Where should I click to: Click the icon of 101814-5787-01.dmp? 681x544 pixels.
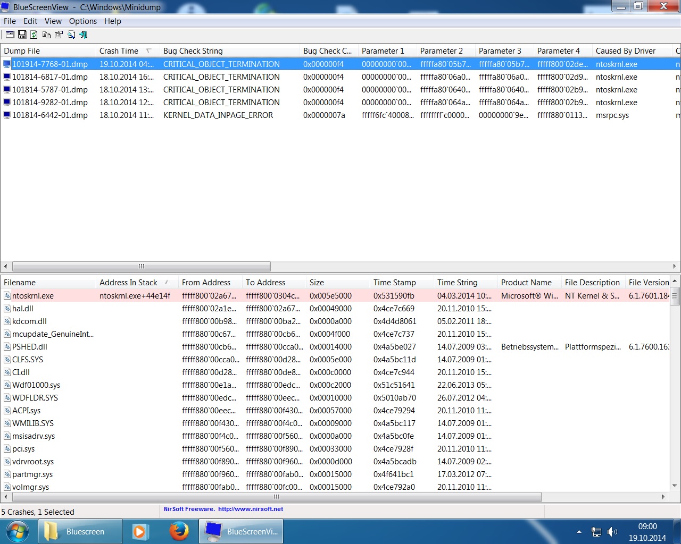tap(7, 89)
